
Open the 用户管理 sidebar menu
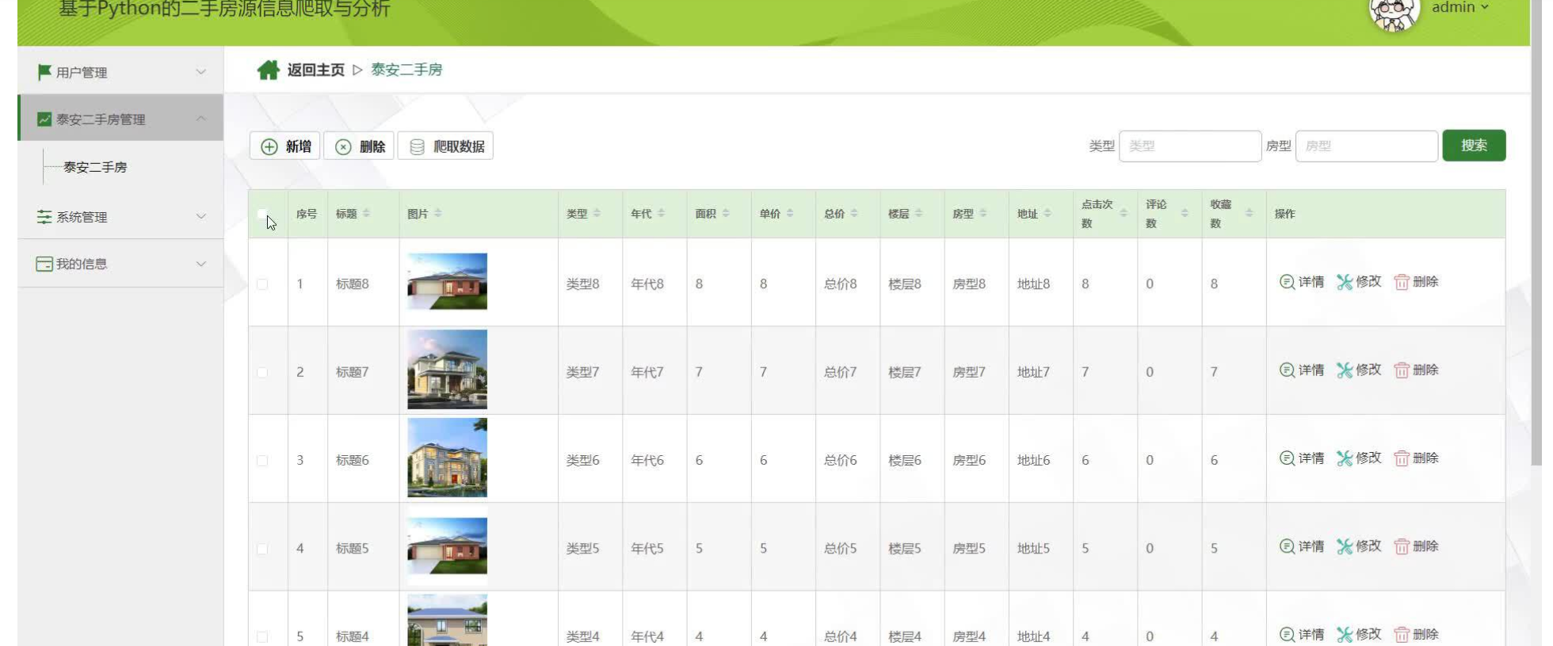click(x=120, y=72)
